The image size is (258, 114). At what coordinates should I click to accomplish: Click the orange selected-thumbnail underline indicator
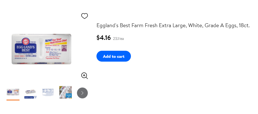13,100
